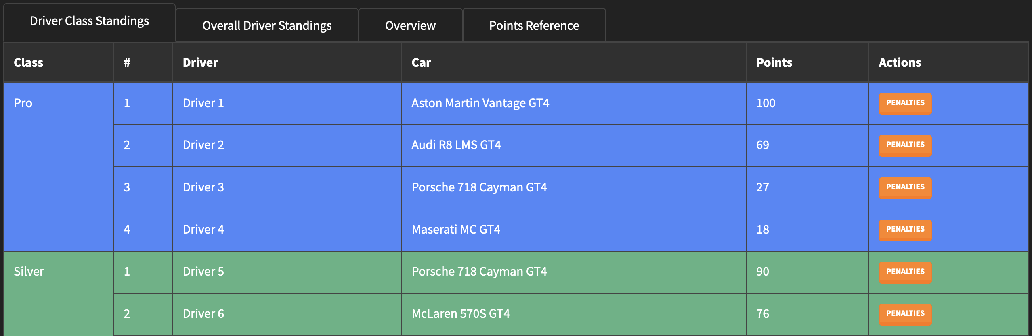
Task: Click the Maserati MC GT4 entry
Action: click(x=456, y=230)
